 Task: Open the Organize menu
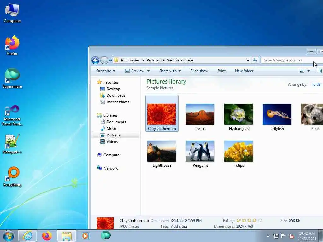click(x=106, y=71)
